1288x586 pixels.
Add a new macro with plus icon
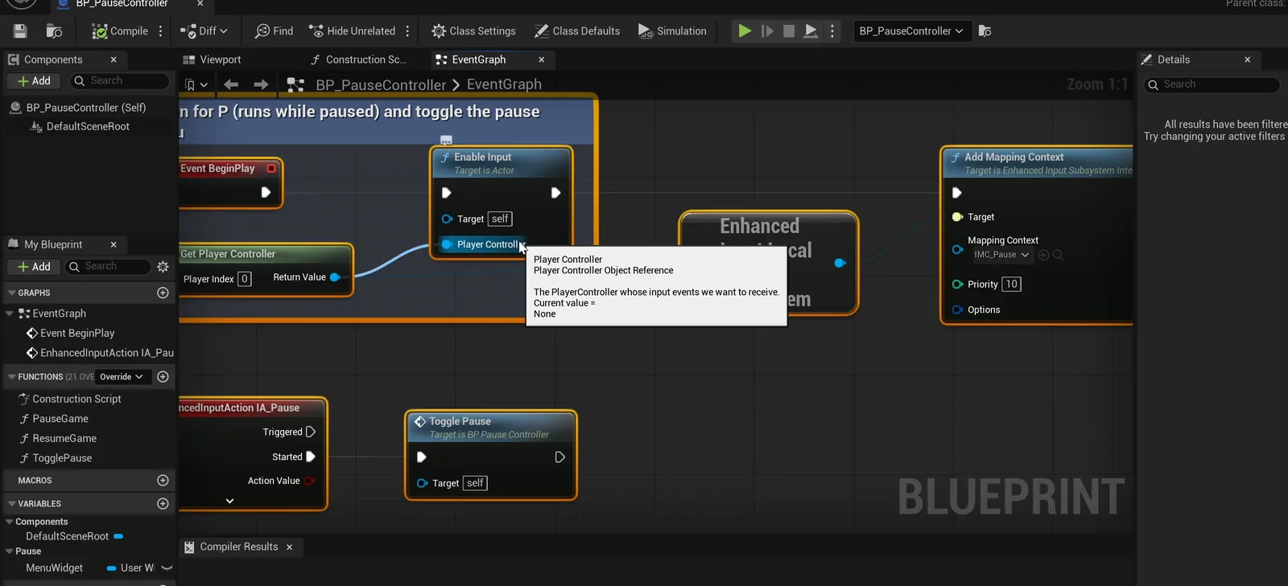163,480
